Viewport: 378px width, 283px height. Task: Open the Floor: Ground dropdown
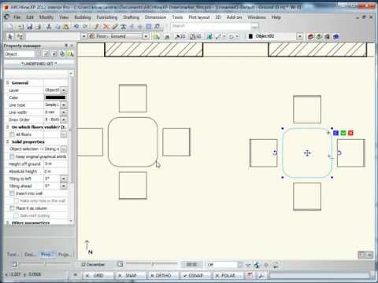tap(116, 36)
